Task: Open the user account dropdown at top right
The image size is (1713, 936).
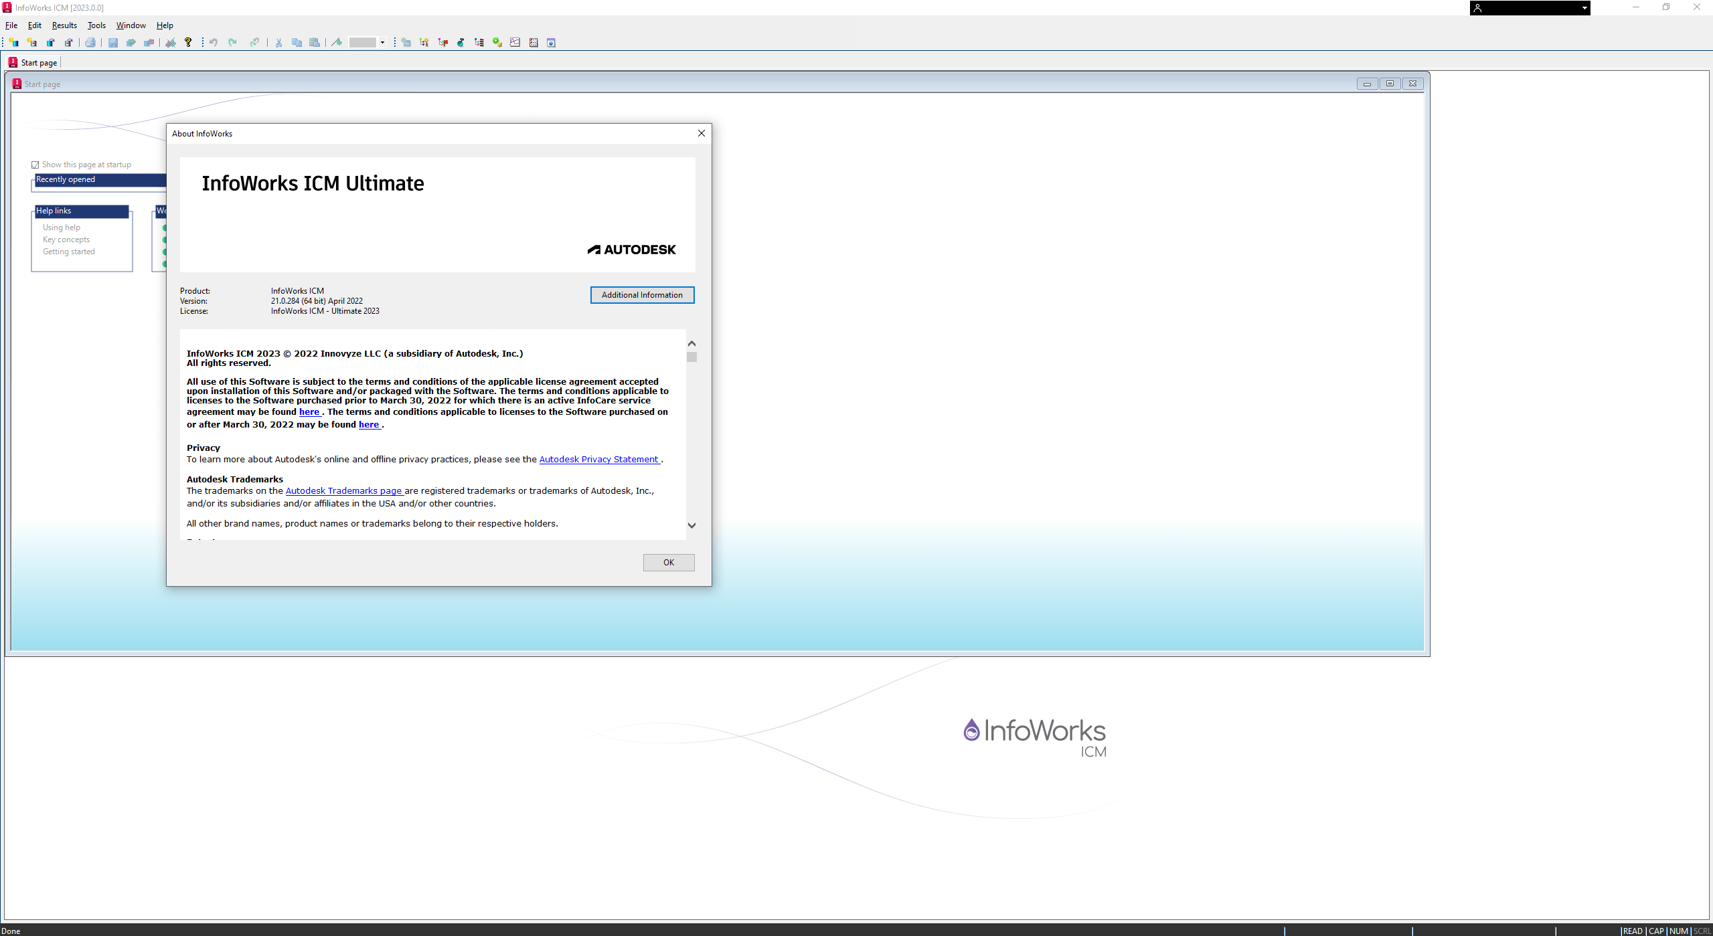Action: [x=1584, y=8]
